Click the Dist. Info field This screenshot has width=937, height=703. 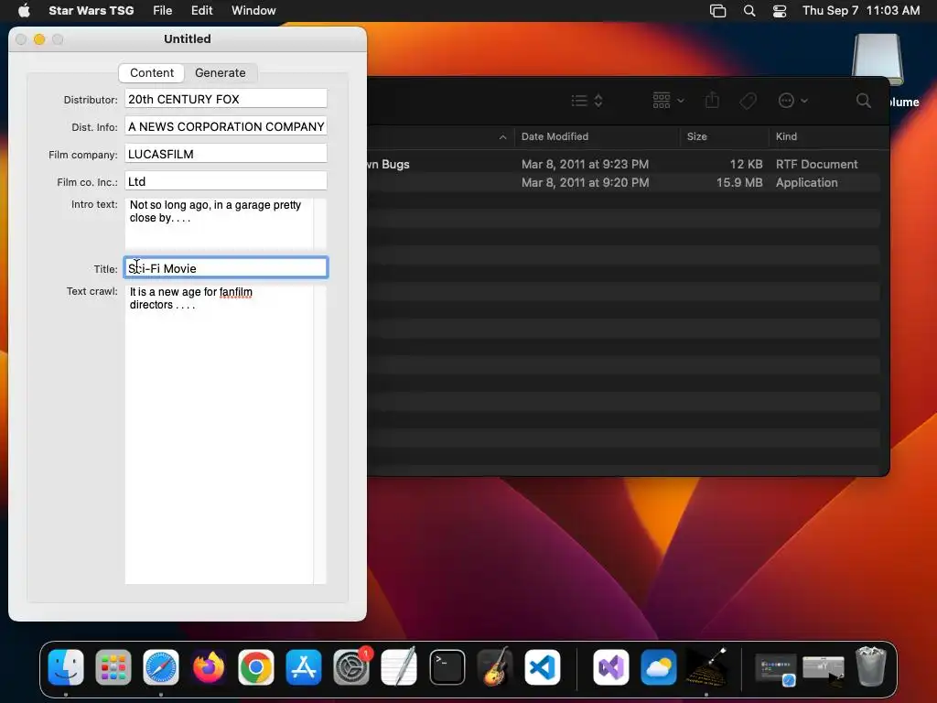(226, 126)
